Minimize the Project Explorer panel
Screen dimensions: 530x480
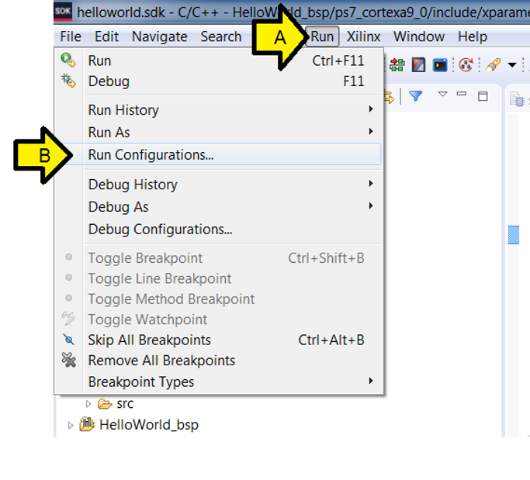click(x=462, y=95)
